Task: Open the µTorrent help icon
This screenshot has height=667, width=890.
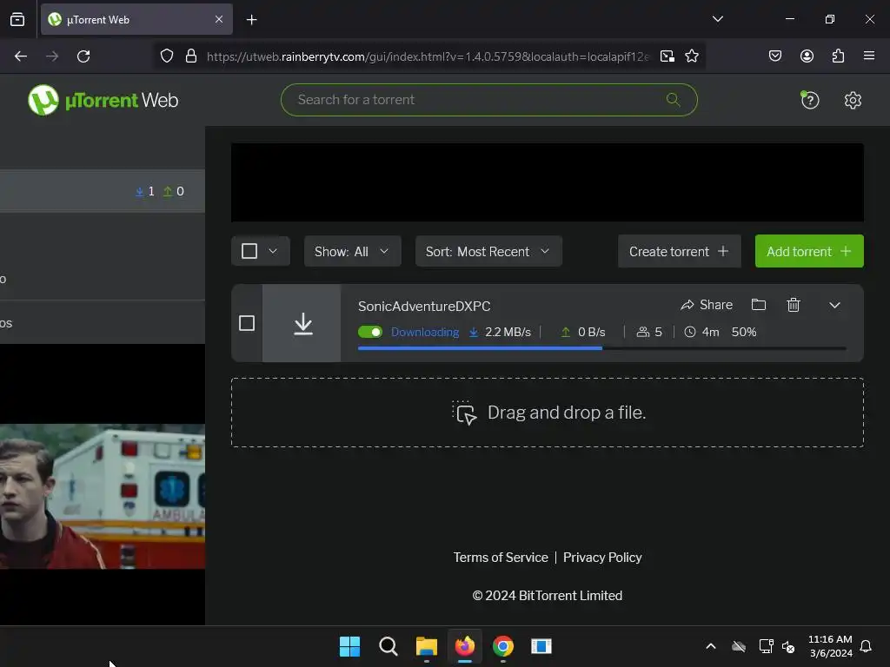Action: click(x=809, y=101)
